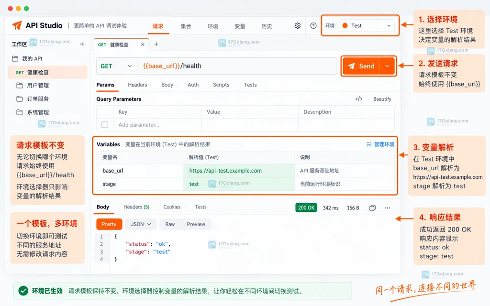The image size is (490, 306).
Task: Click the 200 OK status badge
Action: 306,208
